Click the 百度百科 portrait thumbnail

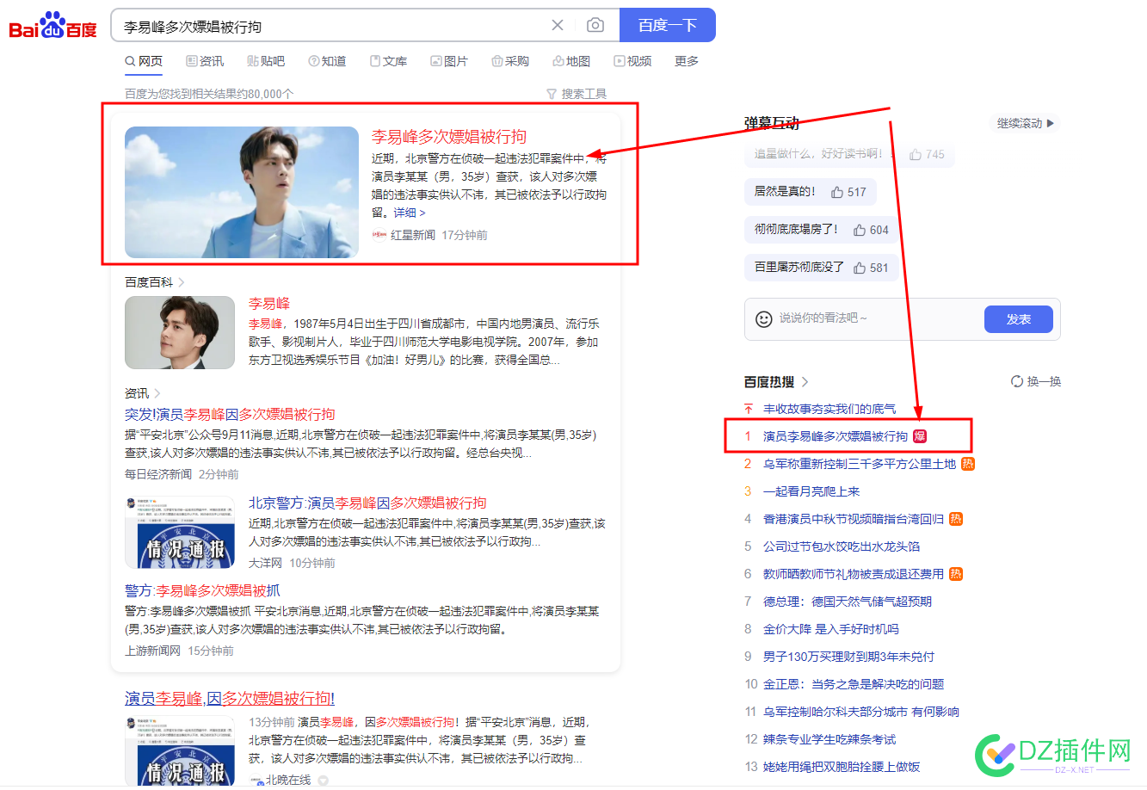(180, 333)
